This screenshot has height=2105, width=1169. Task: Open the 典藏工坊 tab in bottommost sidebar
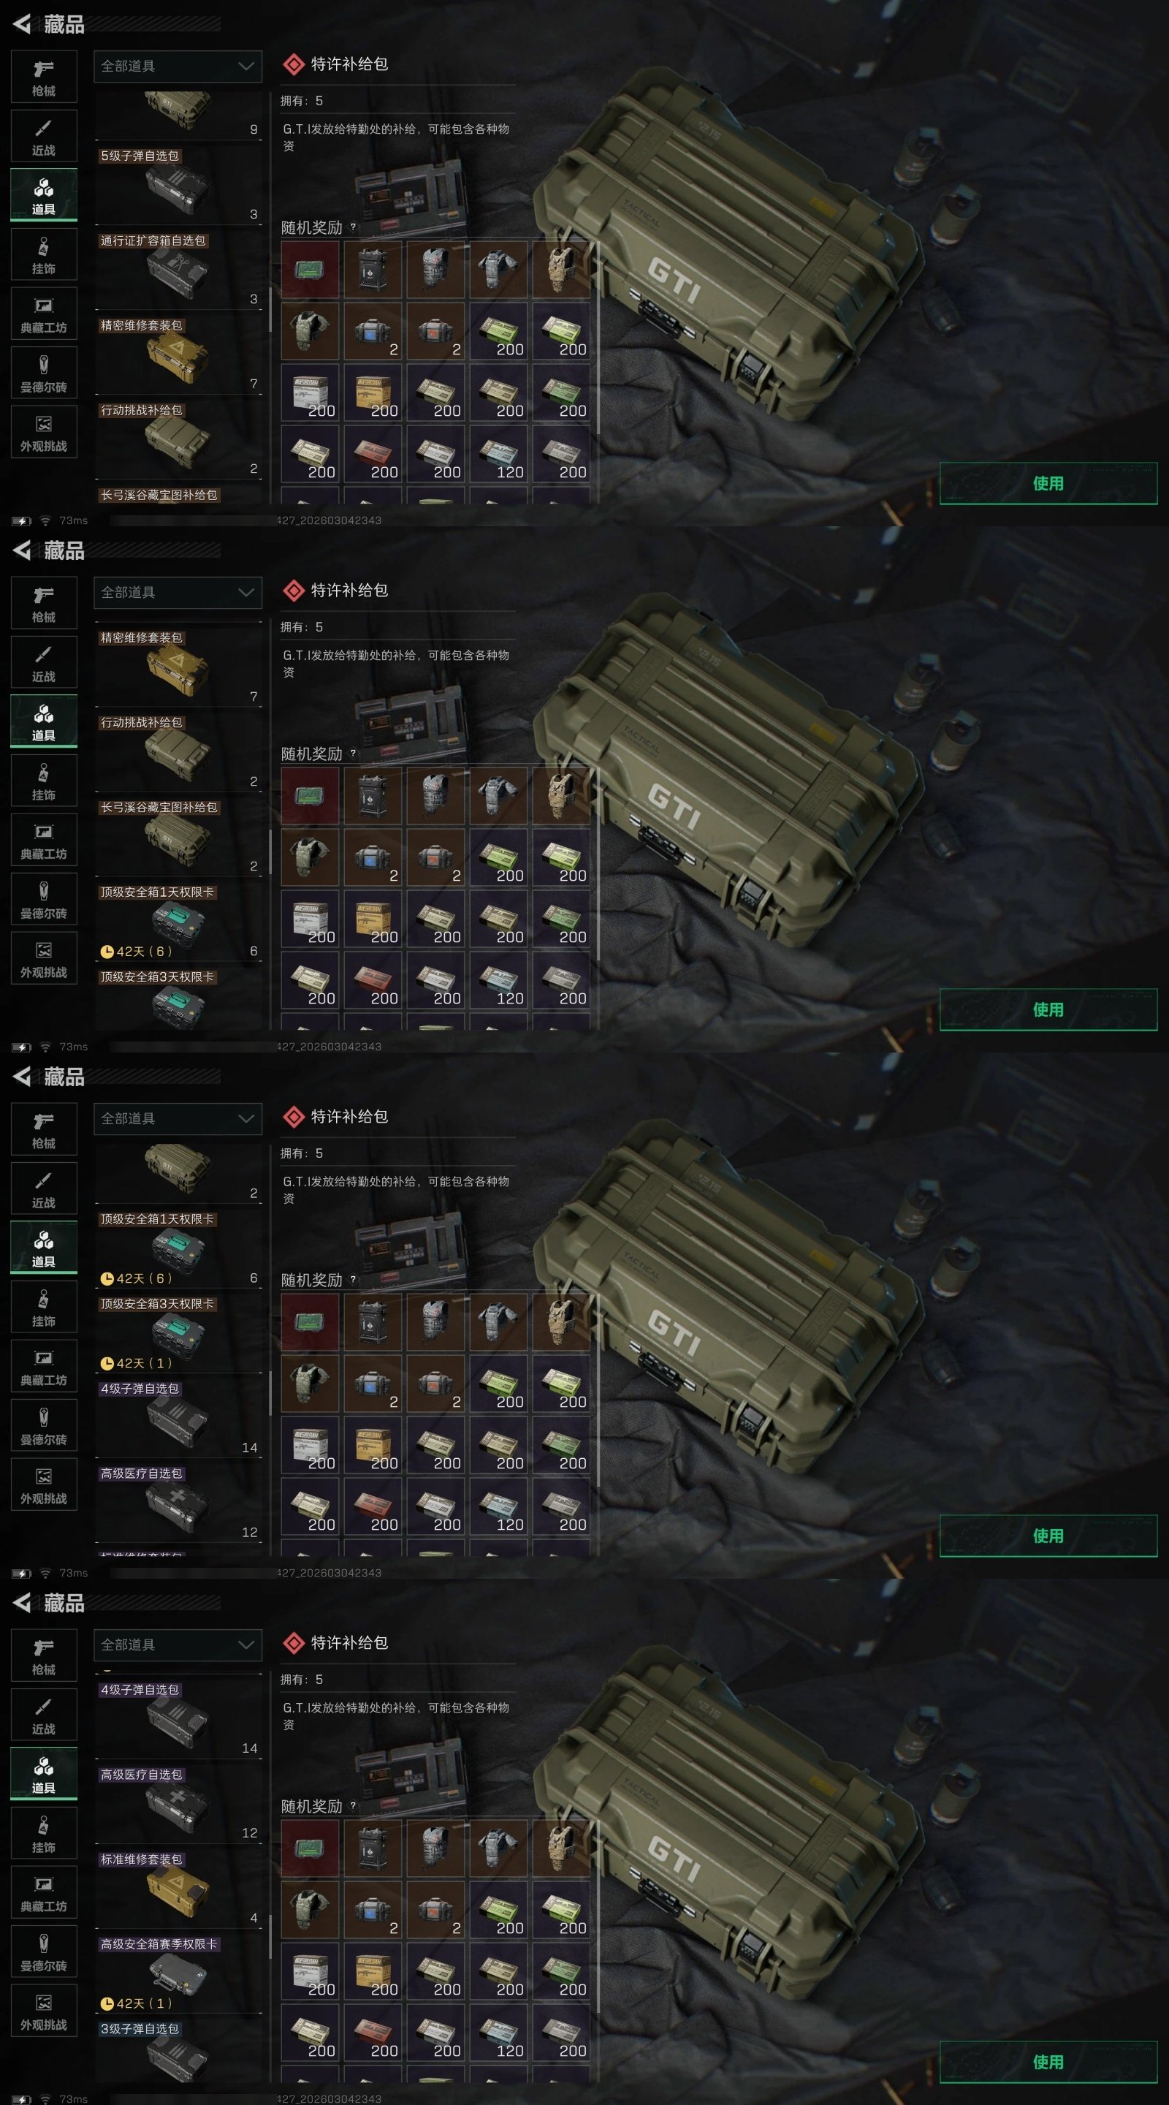(44, 1892)
